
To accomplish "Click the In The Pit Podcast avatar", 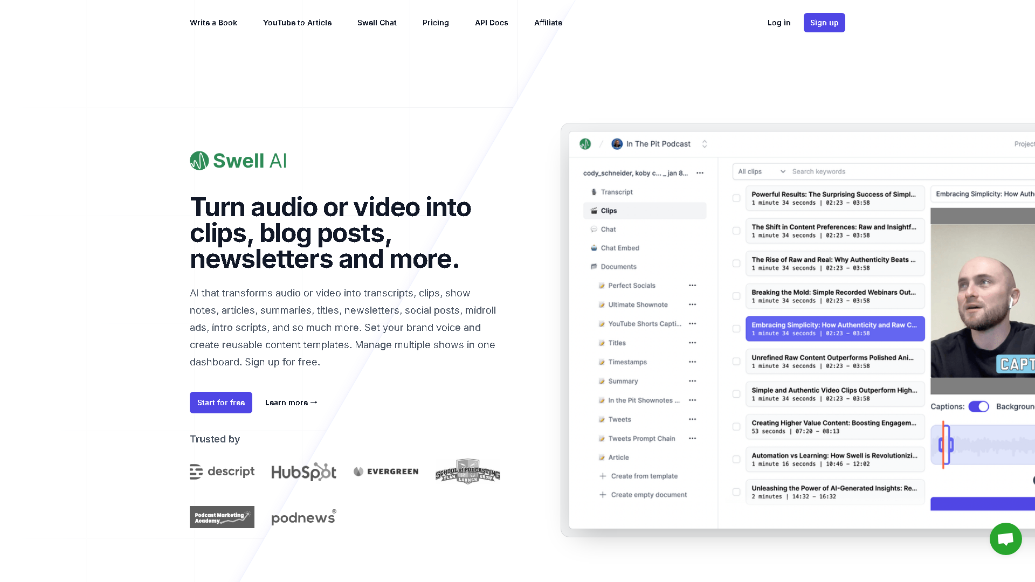I will [x=617, y=144].
